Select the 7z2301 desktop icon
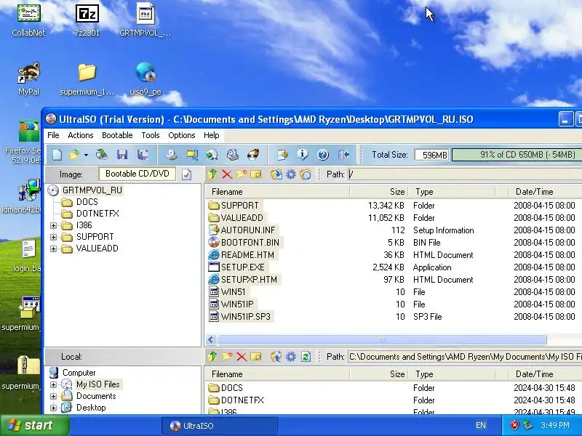 [x=87, y=21]
